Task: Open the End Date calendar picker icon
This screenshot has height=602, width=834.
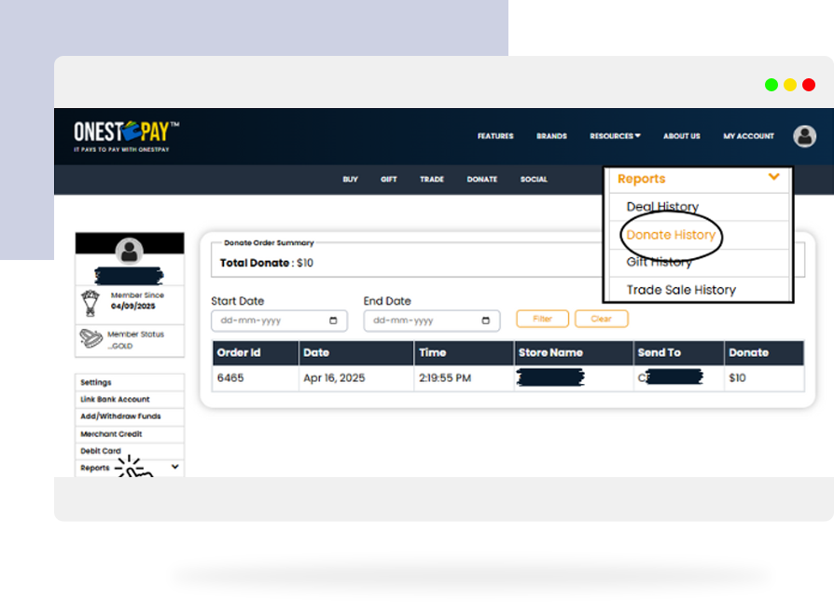Action: coord(486,321)
